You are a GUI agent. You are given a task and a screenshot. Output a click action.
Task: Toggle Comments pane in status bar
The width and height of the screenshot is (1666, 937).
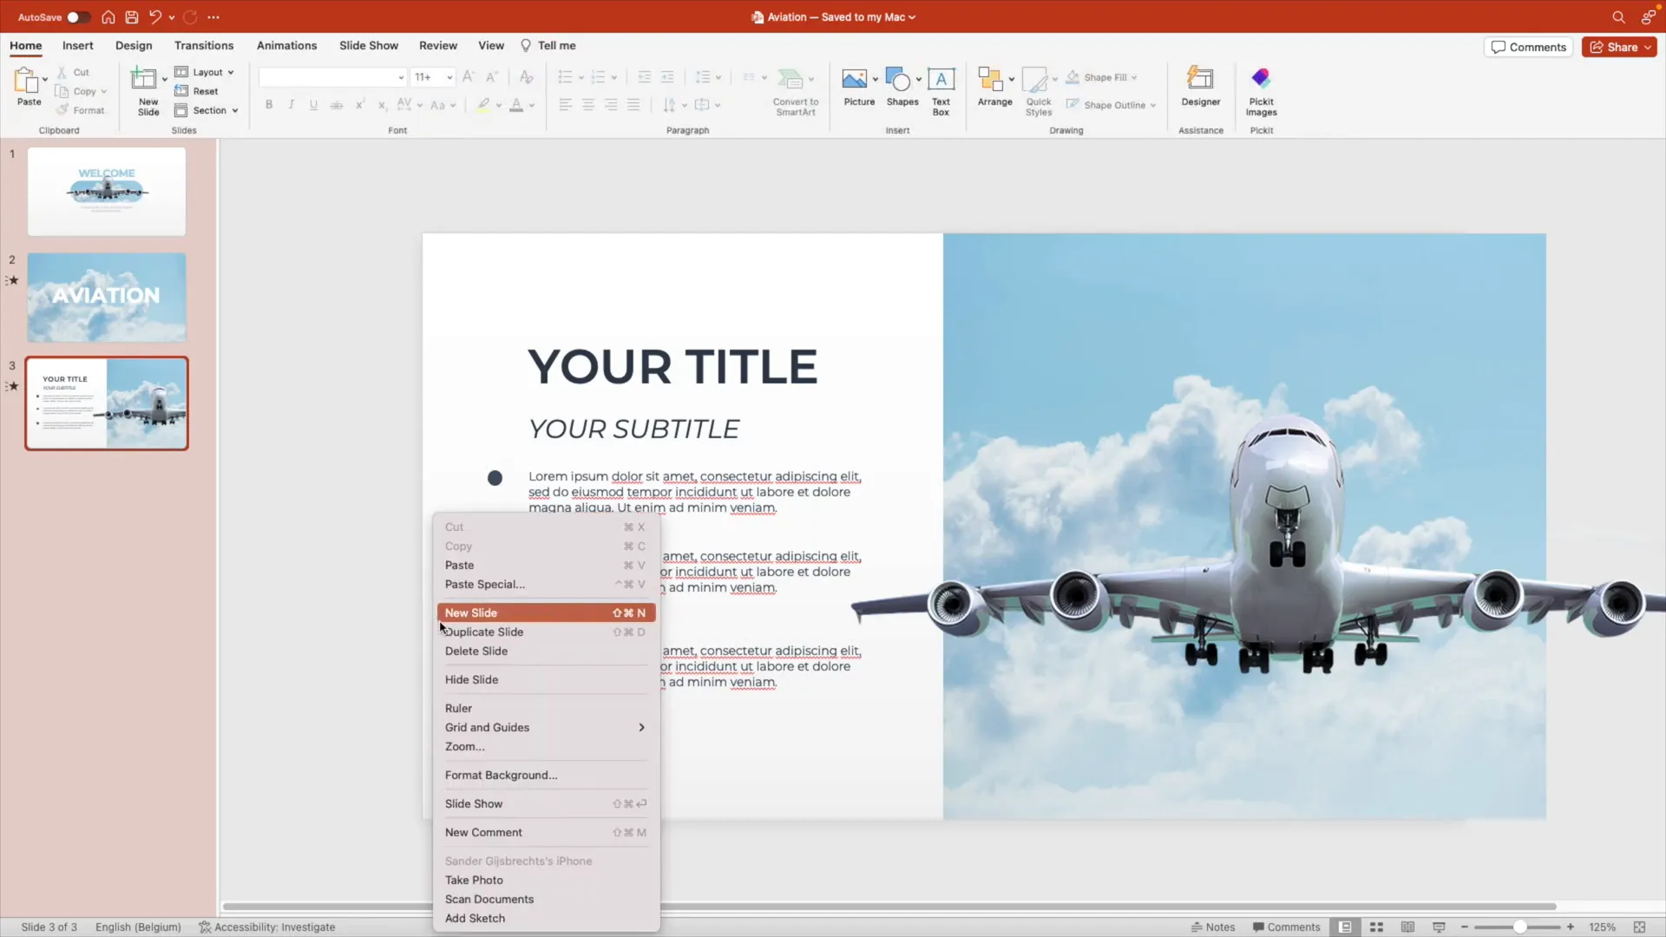1287,927
